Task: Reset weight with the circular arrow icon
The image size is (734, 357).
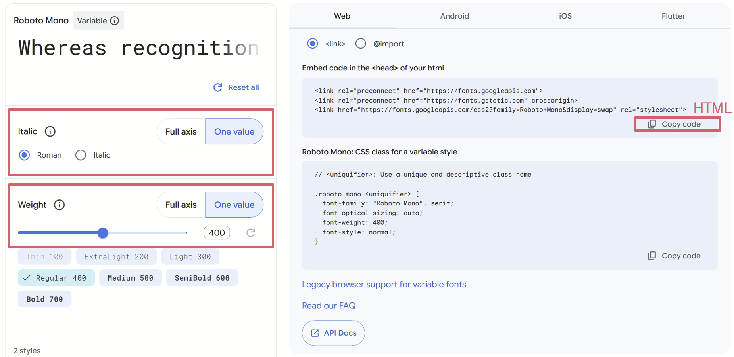Action: coord(251,233)
